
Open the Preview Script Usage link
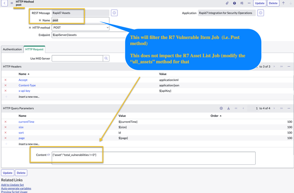pyautogui.click(x=14, y=192)
